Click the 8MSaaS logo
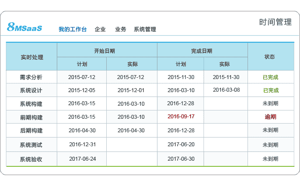This screenshot has height=186, width=300. pyautogui.click(x=24, y=27)
